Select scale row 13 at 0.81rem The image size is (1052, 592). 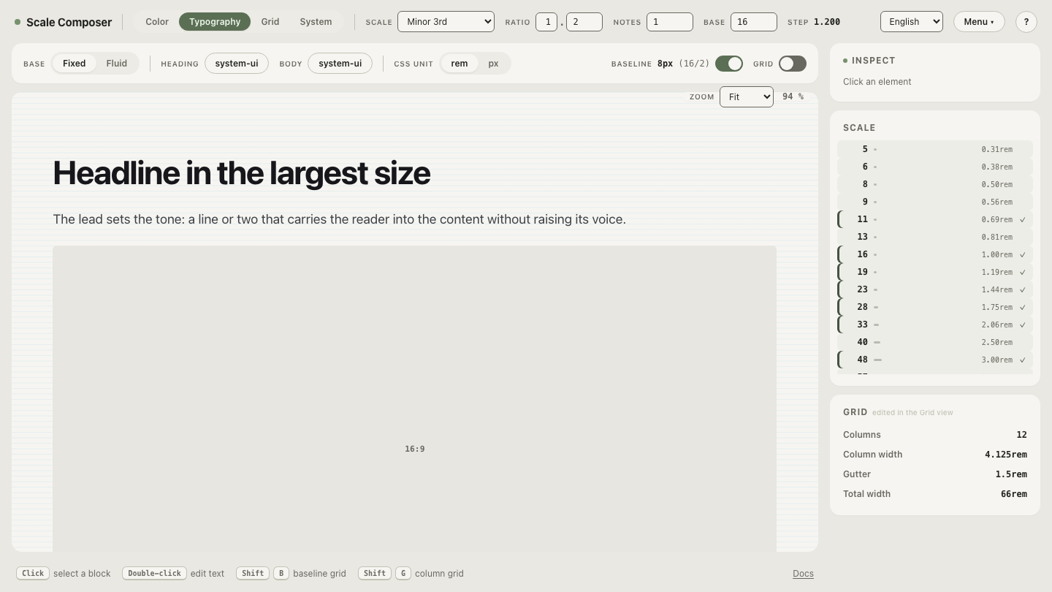pos(935,237)
